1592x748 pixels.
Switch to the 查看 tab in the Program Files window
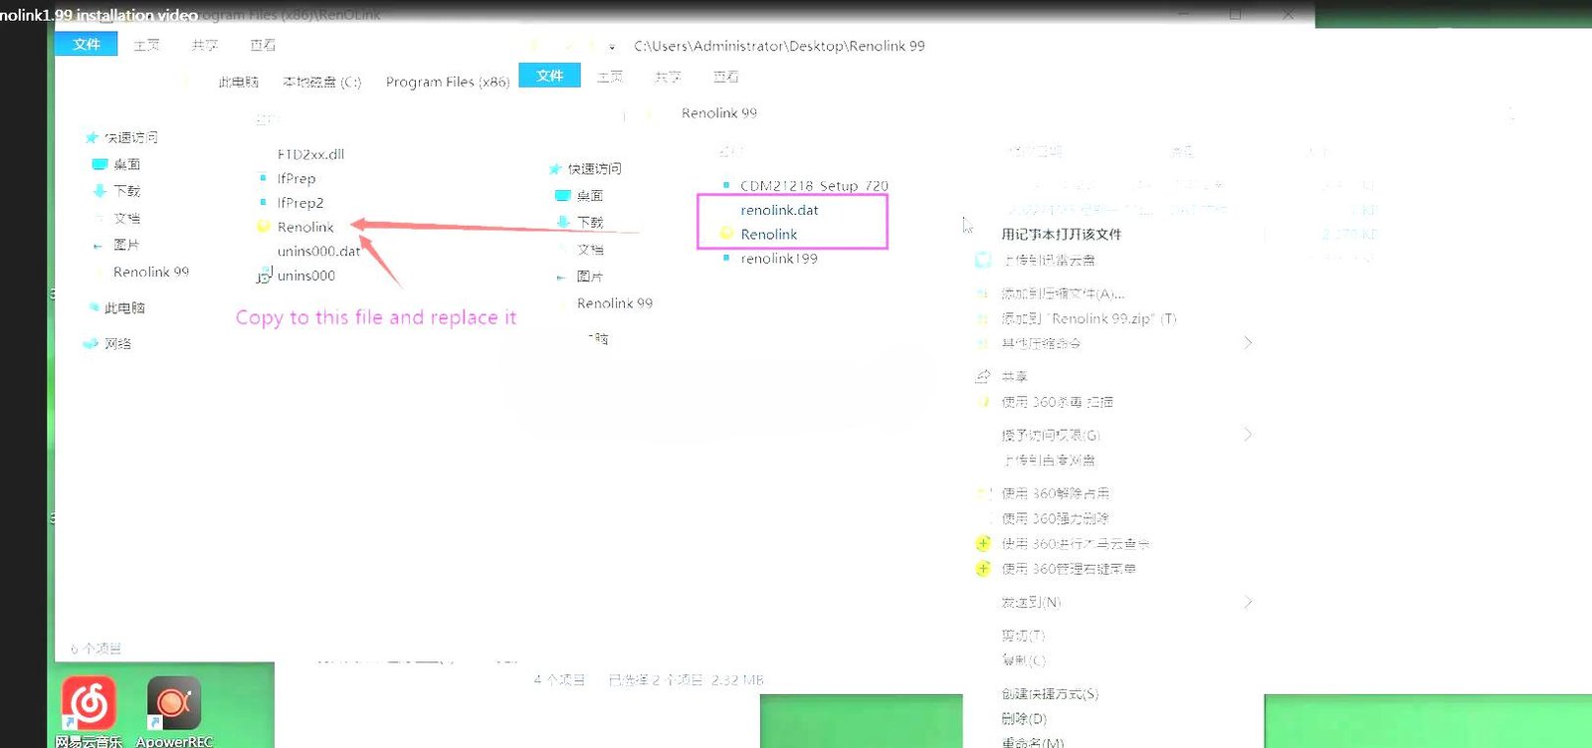pos(263,45)
